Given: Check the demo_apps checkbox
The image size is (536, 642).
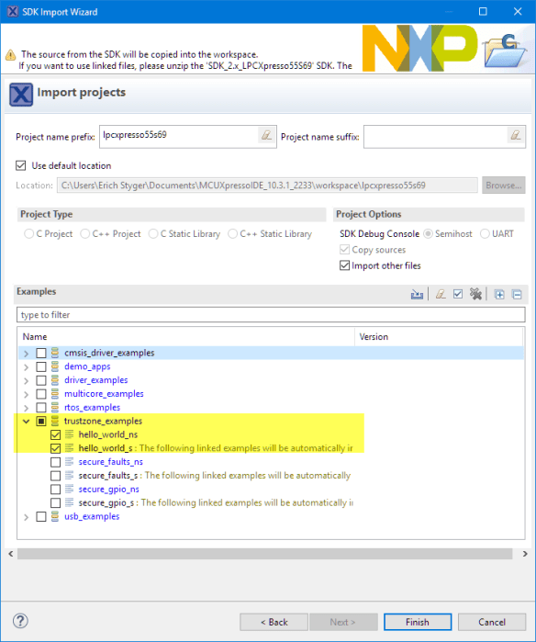Looking at the screenshot, I should (x=41, y=366).
